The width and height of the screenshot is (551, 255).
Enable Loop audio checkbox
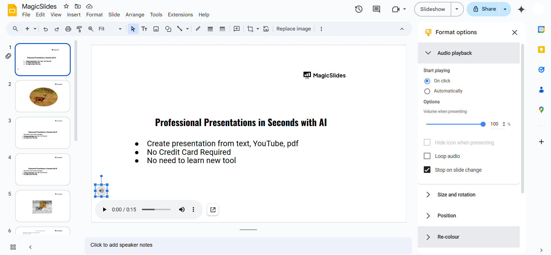[427, 156]
